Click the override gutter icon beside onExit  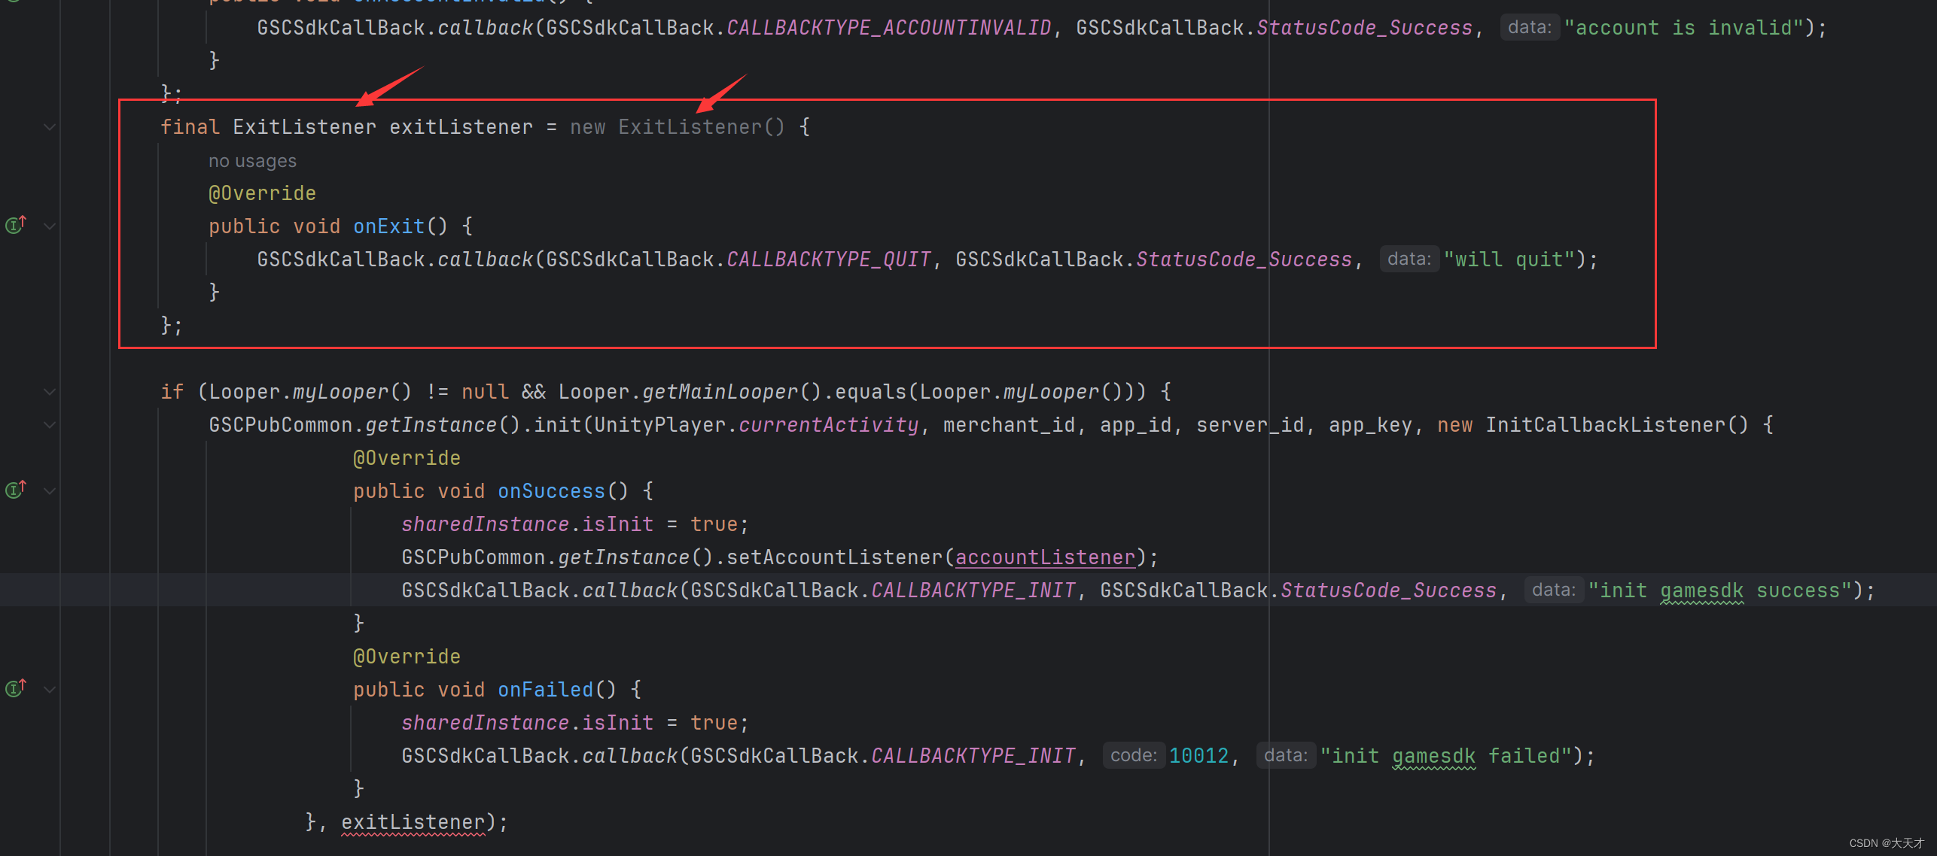16,224
